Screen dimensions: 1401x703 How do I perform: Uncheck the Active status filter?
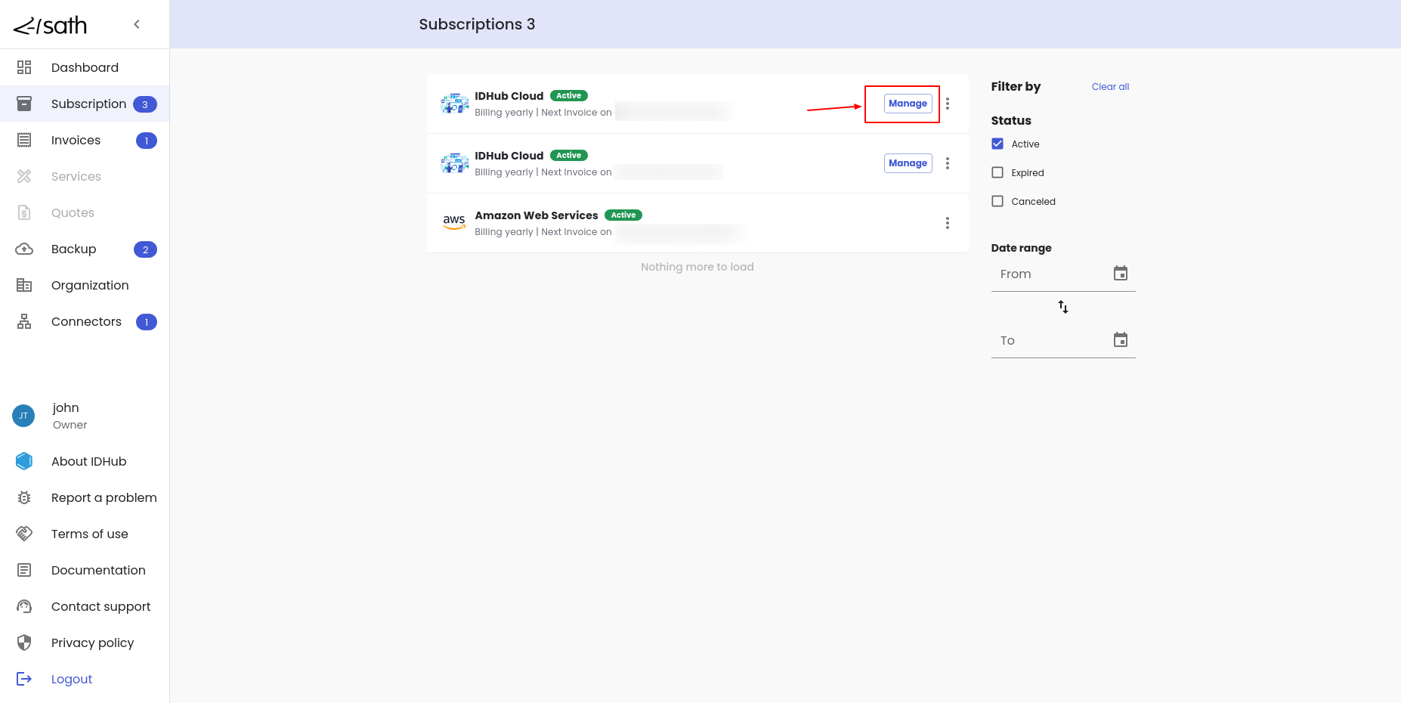click(997, 144)
